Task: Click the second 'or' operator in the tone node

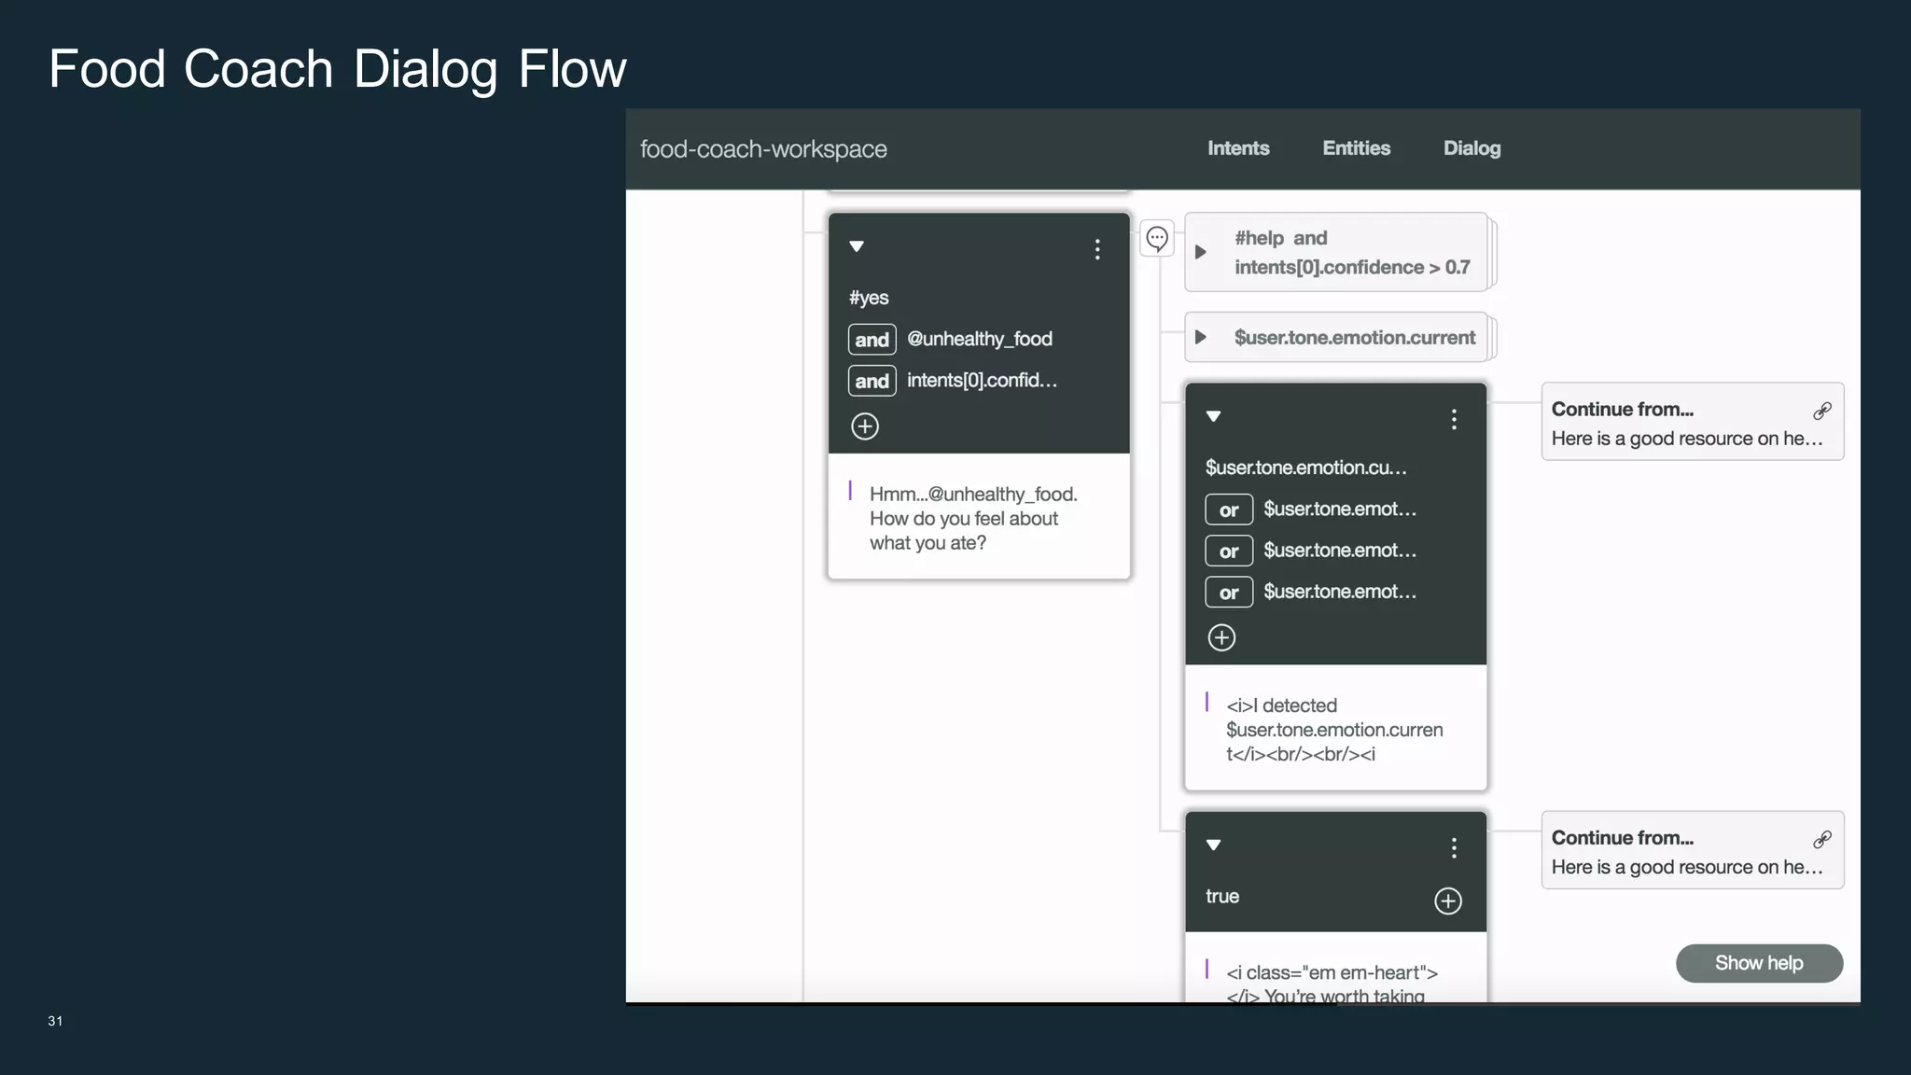Action: 1229,551
